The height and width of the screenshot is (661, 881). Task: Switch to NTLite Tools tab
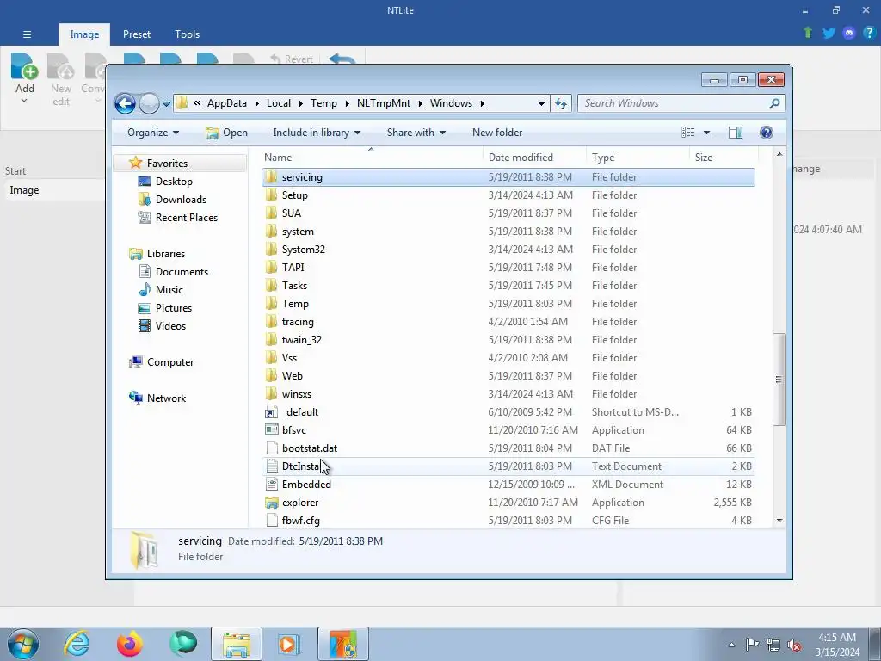click(187, 34)
